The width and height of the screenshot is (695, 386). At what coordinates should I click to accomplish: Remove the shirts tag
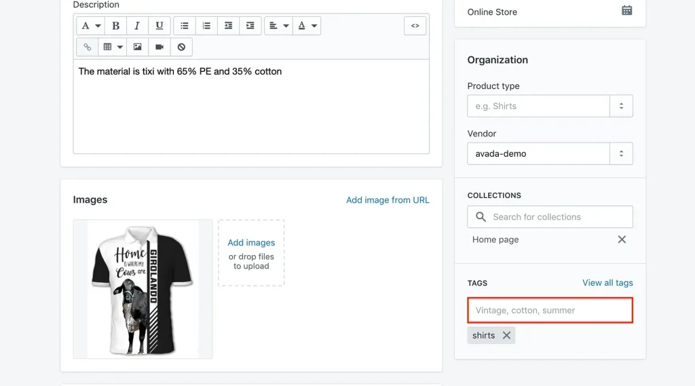[506, 335]
